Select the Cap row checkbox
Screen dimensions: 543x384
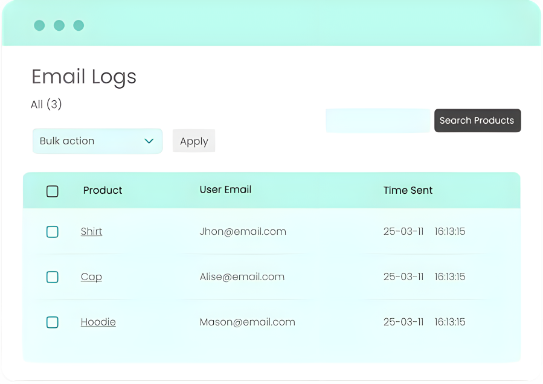pyautogui.click(x=53, y=277)
